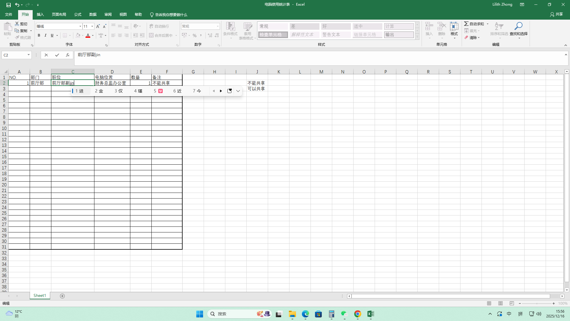Open the font name dropdown
The width and height of the screenshot is (570, 321).
[x=80, y=26]
